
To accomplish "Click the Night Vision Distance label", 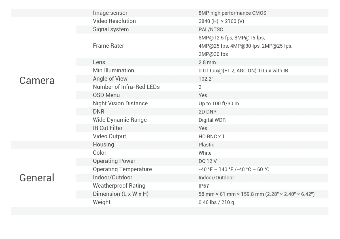I will point(120,103).
